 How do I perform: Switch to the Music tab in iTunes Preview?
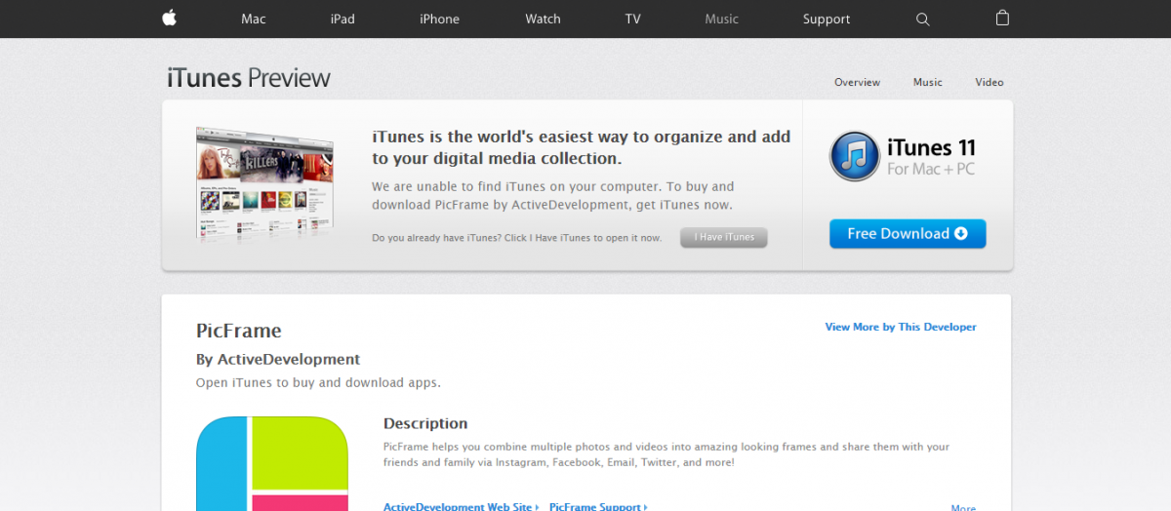928,83
